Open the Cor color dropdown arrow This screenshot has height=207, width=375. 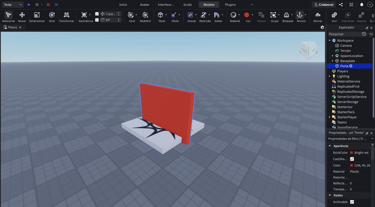click(x=252, y=15)
